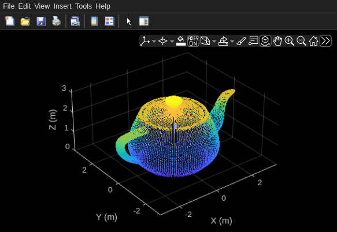Click the view plane icon
Viewport: 337px width, 232px height.
pyautogui.click(x=162, y=41)
